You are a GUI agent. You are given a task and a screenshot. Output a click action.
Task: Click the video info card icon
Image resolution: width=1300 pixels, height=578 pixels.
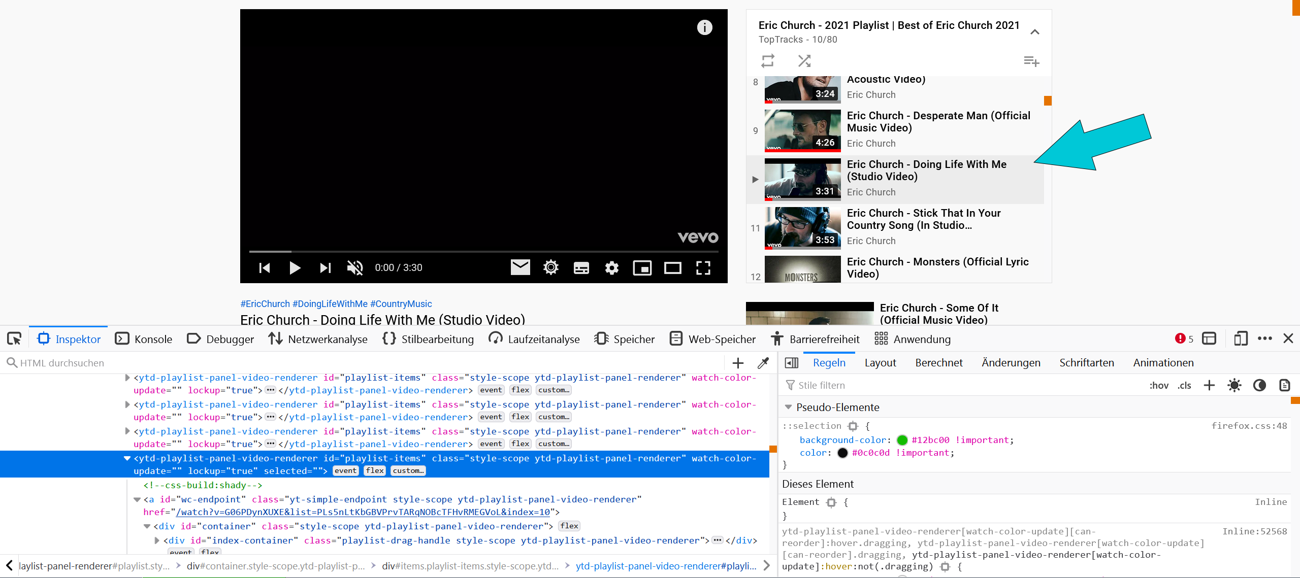(x=704, y=27)
